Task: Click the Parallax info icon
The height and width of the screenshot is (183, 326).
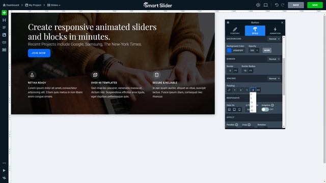Action: [236, 125]
